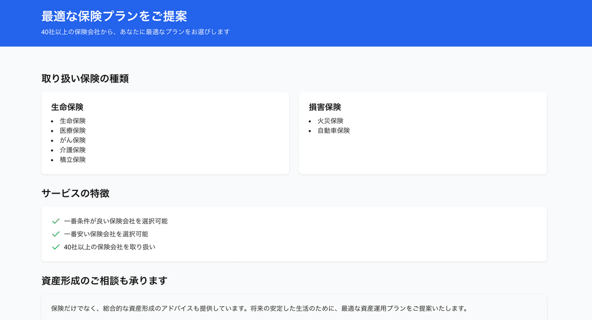The width and height of the screenshot is (592, 320).
Task: Click the bold 生命保険 card heading
Action: 67,107
